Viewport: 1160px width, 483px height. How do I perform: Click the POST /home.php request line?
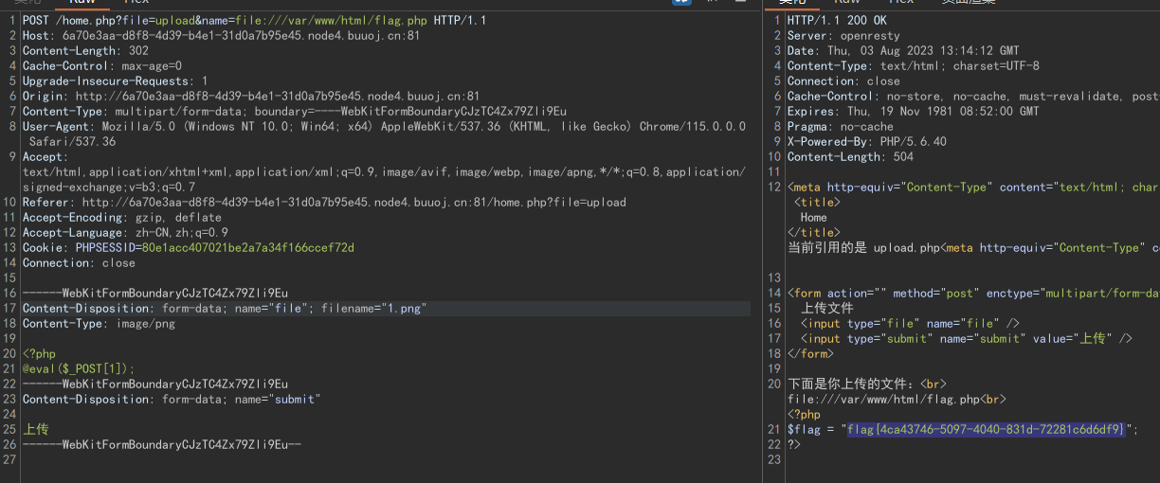254,20
